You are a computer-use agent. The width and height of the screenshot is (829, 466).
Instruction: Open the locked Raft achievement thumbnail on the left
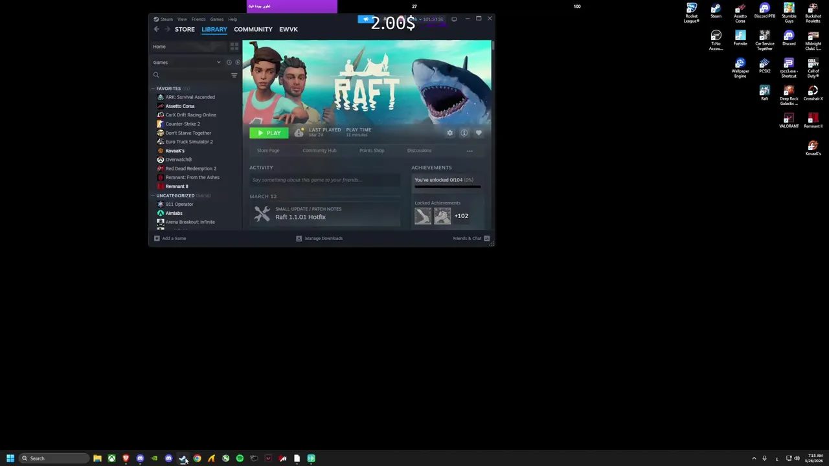(x=423, y=216)
